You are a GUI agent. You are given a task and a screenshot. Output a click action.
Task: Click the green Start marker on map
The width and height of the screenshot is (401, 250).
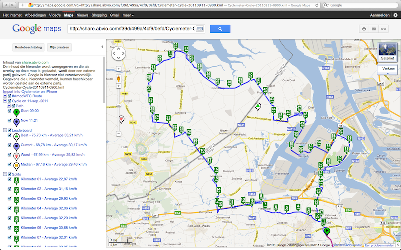pos(327,231)
